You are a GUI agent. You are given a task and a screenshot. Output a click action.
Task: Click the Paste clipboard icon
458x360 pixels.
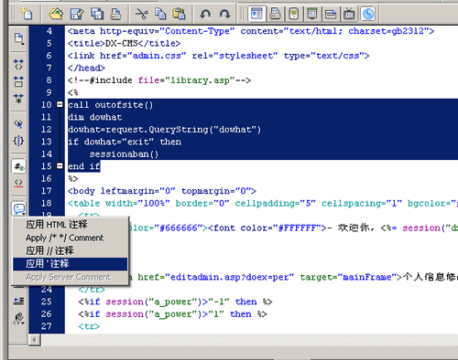tap(179, 14)
